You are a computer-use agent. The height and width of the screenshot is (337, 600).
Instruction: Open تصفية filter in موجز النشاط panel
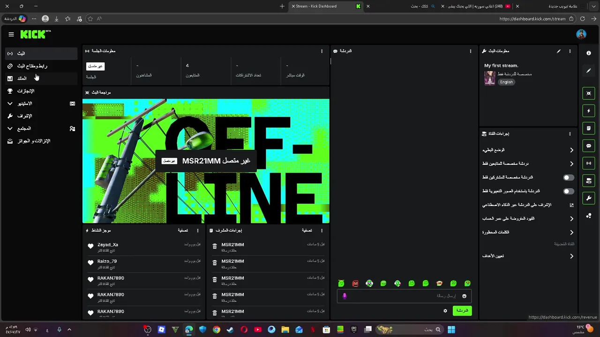click(183, 231)
